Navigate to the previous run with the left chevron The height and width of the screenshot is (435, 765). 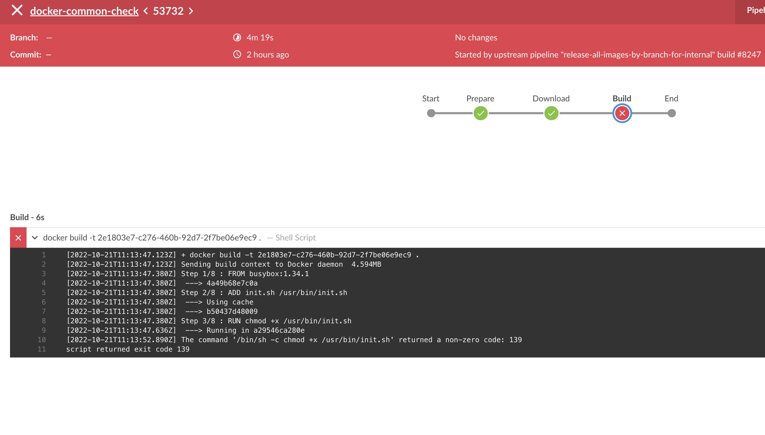[146, 11]
